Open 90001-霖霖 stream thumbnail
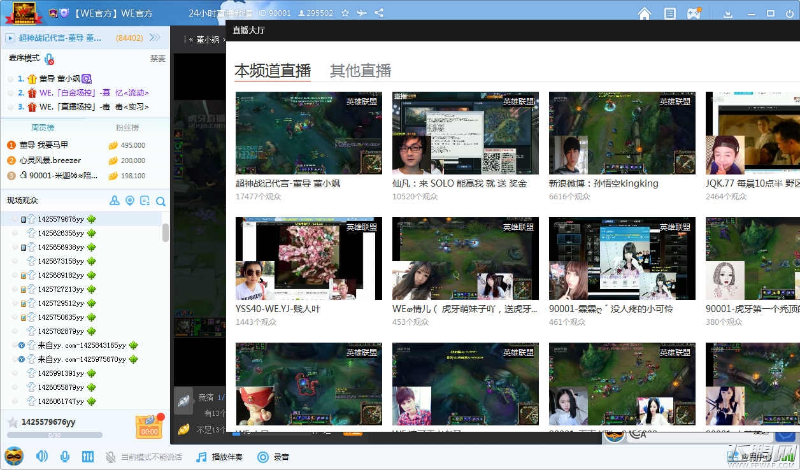800x470 pixels. point(622,259)
